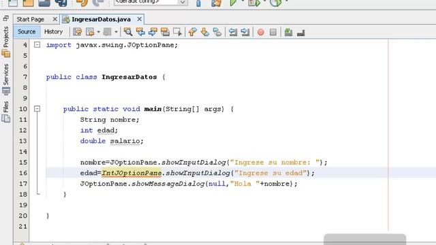Go to Next Bookmark

[x=205, y=32]
